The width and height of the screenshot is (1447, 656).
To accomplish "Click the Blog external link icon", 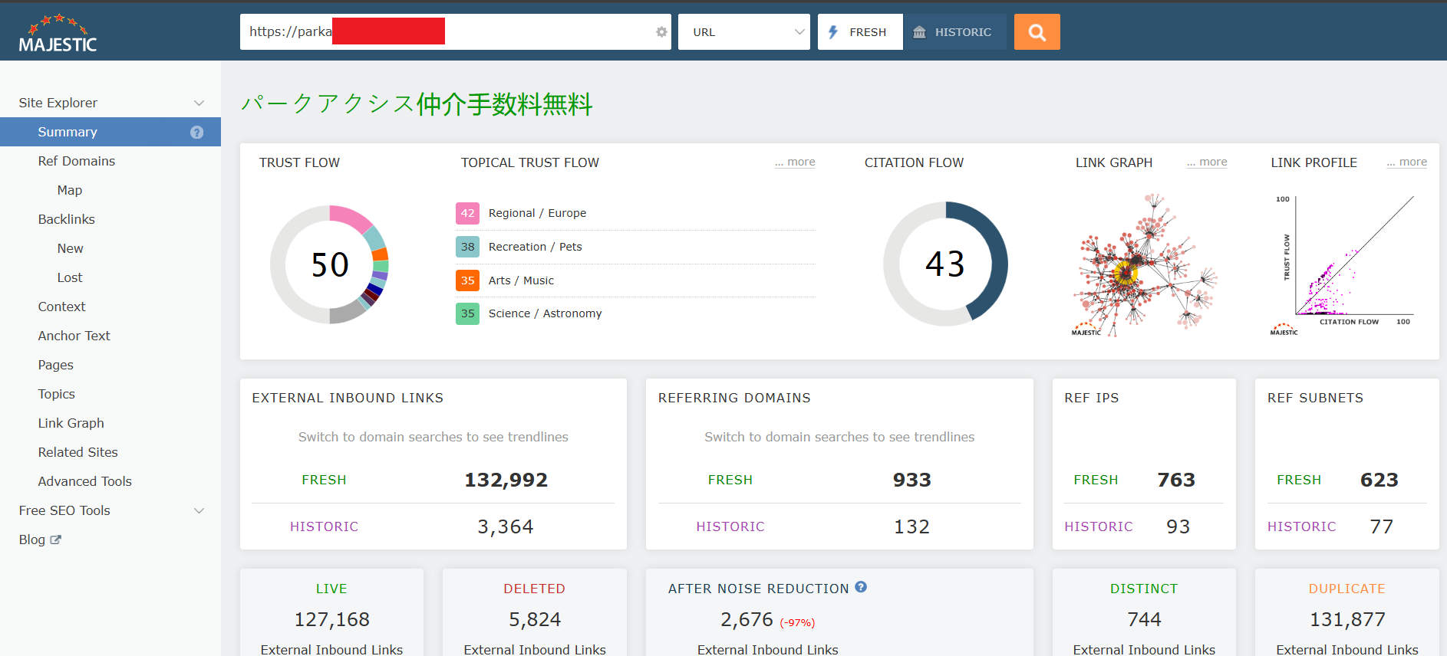I will tap(56, 540).
